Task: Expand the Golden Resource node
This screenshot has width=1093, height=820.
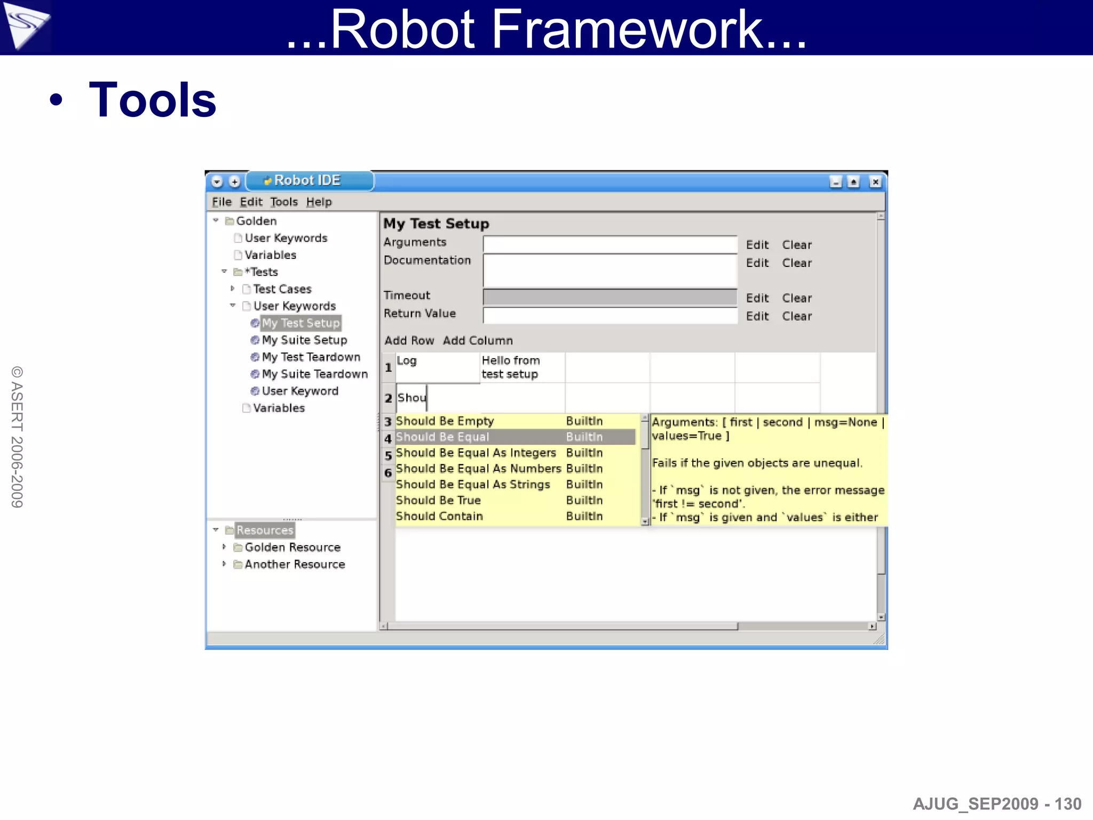Action: (x=224, y=547)
